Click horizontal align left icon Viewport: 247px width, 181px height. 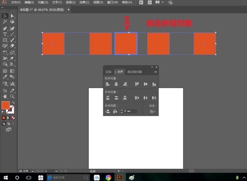coord(108,84)
